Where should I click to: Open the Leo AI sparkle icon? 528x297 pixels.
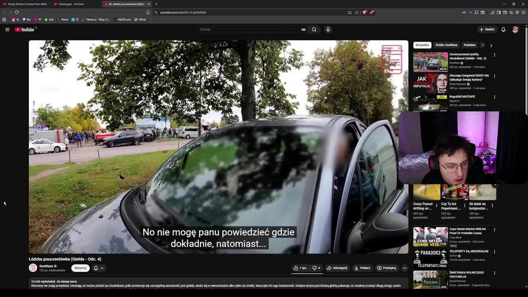[x=511, y=12]
